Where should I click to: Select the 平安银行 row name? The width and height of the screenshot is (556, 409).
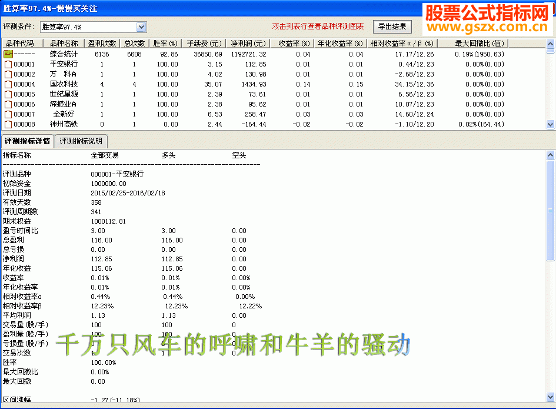point(64,64)
